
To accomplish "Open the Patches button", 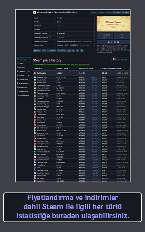I will click(62, 51).
